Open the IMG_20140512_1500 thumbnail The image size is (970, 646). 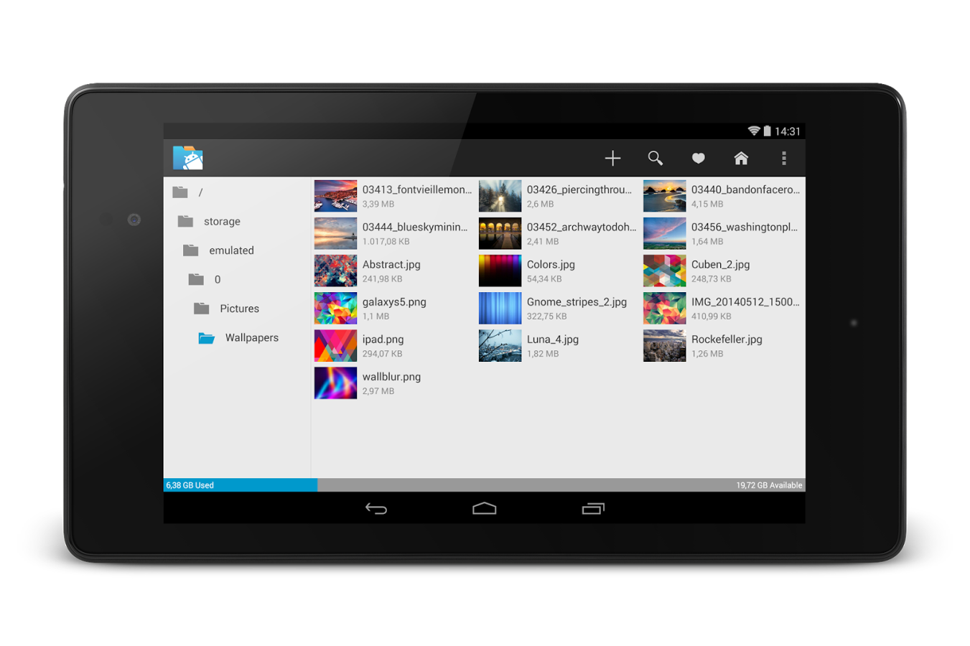[664, 308]
